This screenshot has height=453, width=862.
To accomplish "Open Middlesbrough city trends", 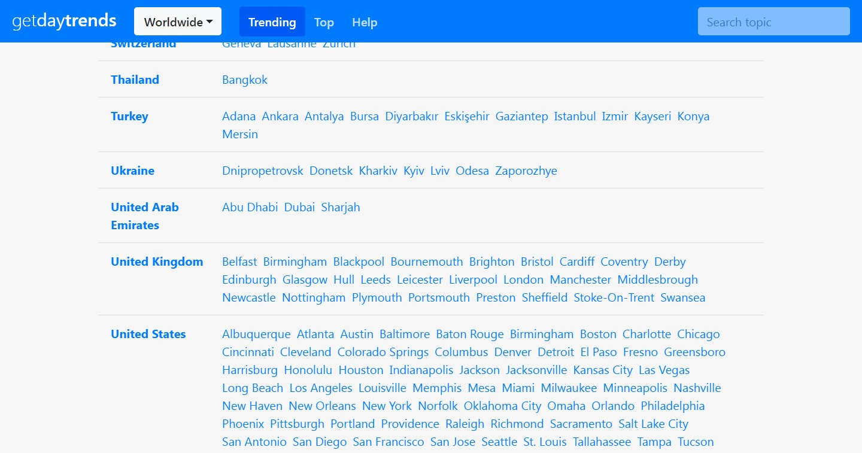I will [658, 279].
